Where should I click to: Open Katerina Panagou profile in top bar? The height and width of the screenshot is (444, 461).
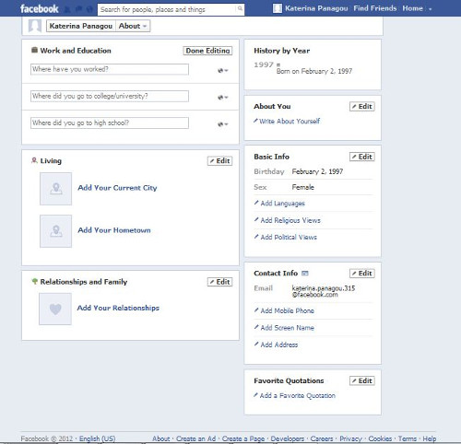pyautogui.click(x=316, y=8)
